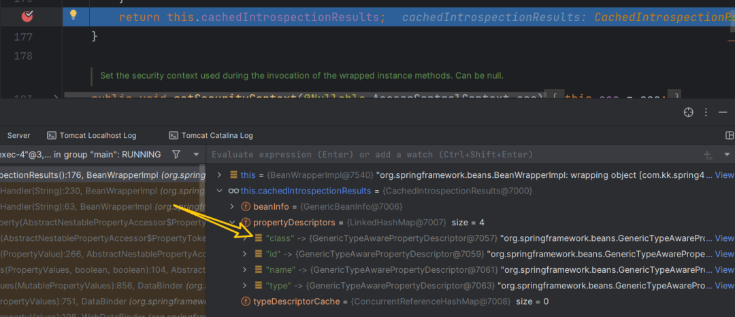The height and width of the screenshot is (317, 735).
Task: Expand the beanInfo field node
Action: (x=231, y=206)
